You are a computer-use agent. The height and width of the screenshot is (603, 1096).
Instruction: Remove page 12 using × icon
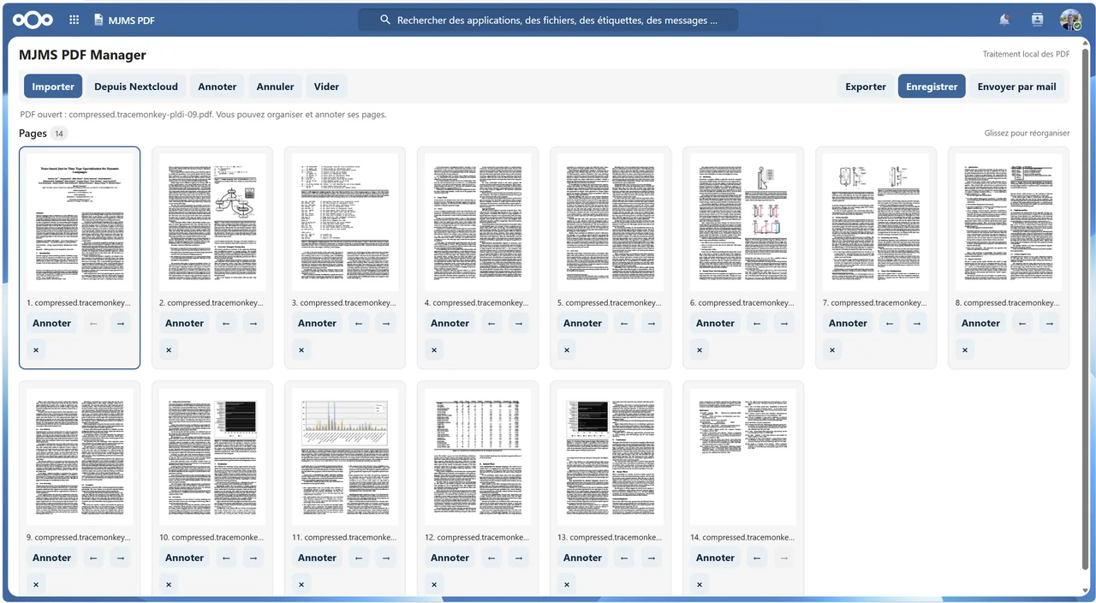[x=434, y=584]
